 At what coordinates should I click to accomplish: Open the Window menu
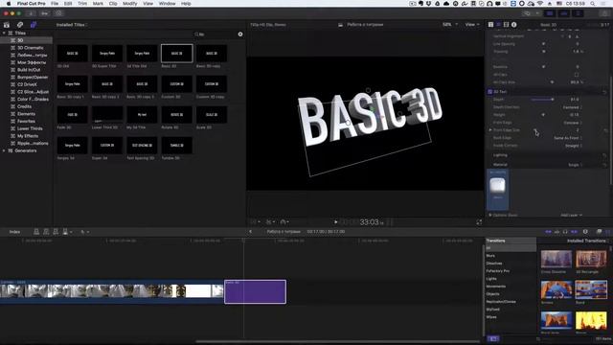167,4
